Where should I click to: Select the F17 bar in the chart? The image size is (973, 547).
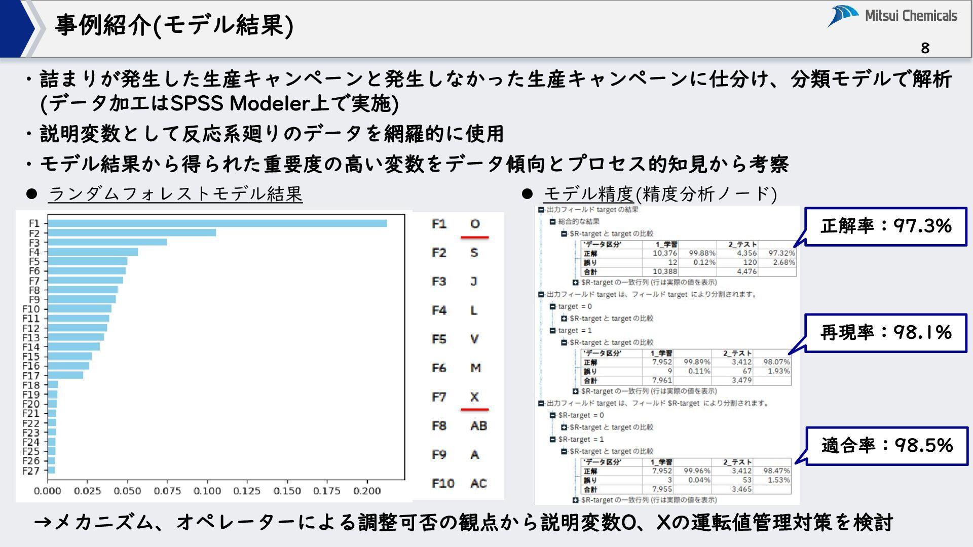65,375
